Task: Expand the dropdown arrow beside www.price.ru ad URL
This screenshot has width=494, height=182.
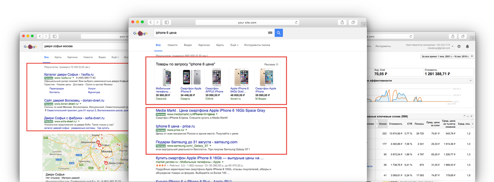Action: [x=187, y=130]
